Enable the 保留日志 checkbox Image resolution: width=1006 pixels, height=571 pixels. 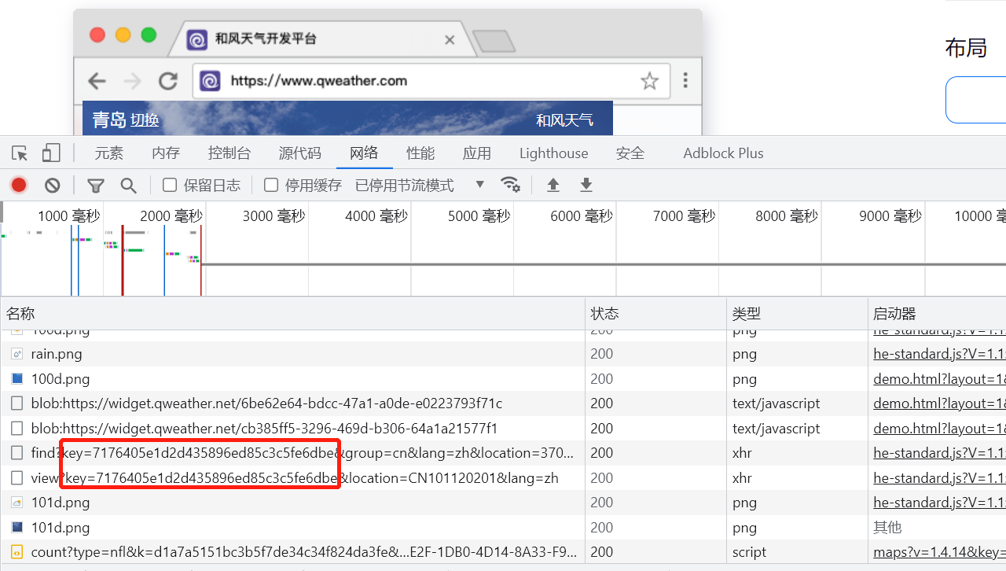170,185
